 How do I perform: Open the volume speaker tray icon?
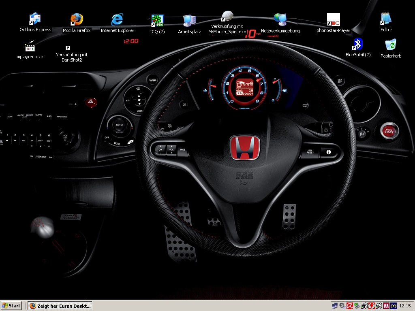coord(342,306)
